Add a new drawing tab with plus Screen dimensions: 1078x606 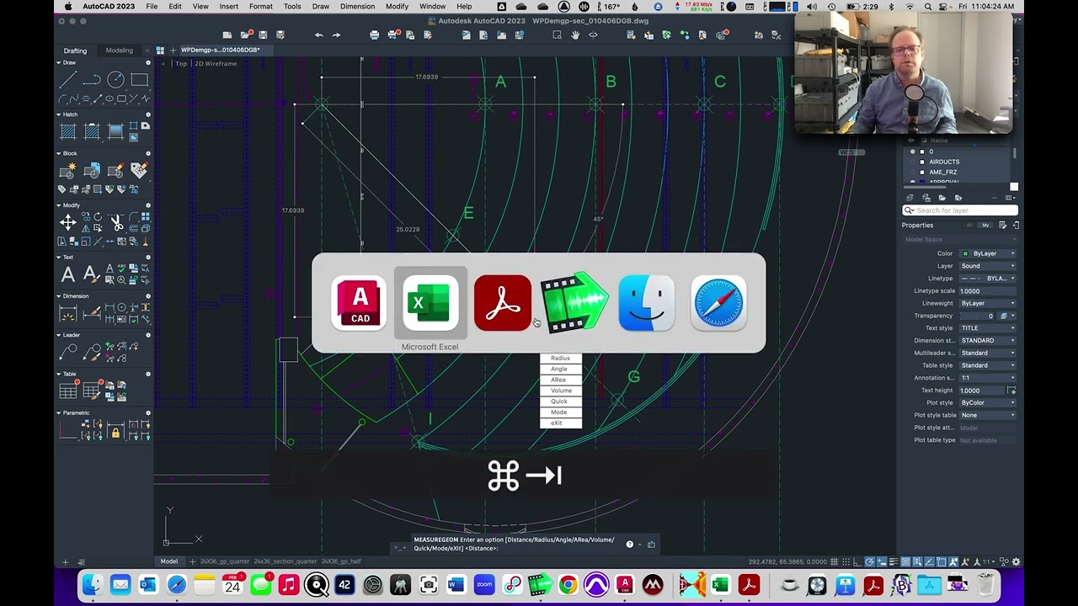pyautogui.click(x=173, y=50)
